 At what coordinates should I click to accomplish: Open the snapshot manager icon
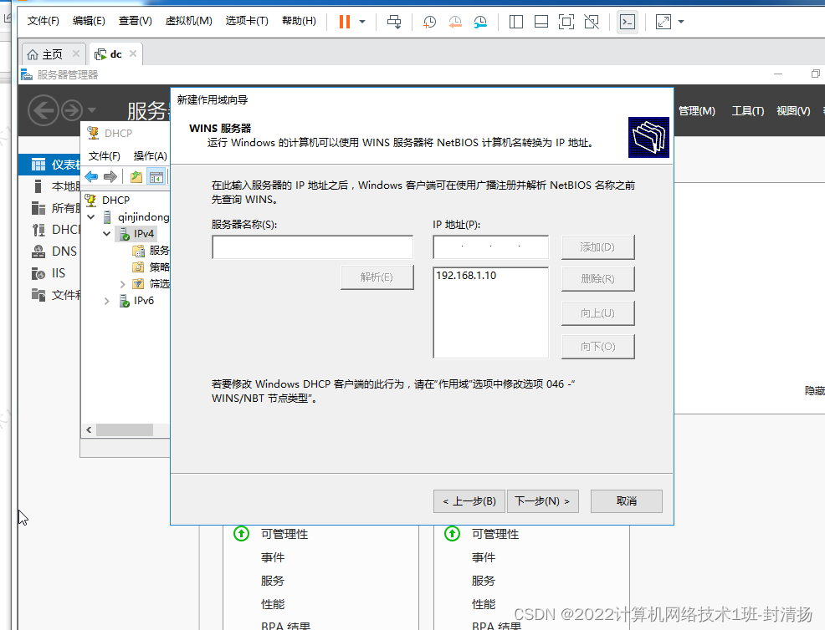tap(479, 22)
